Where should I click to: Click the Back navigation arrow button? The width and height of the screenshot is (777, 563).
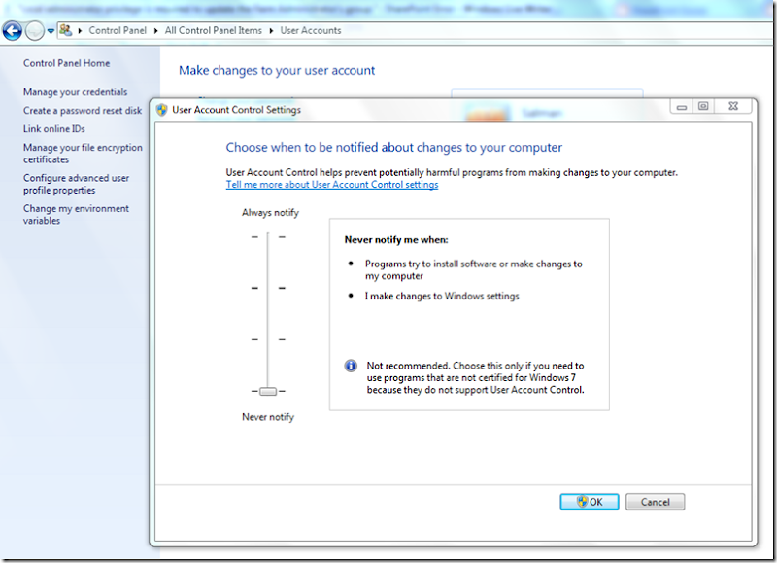12,31
